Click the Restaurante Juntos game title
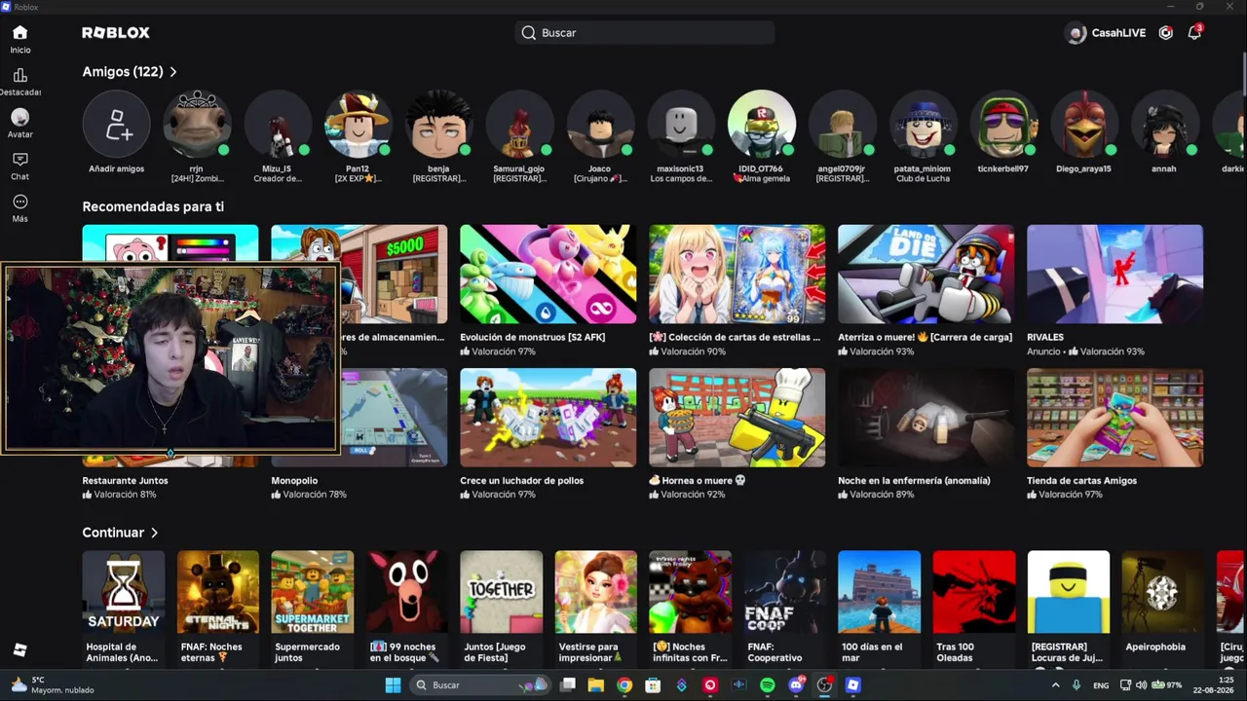 126,481
